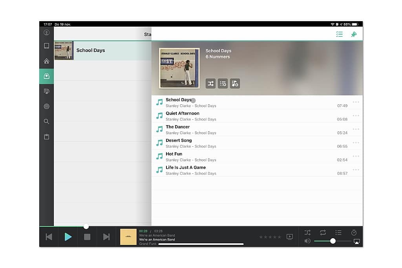Viewport: 402px width, 268px height.
Task: Toggle shuffle mode in the player bar
Action: pyautogui.click(x=308, y=232)
